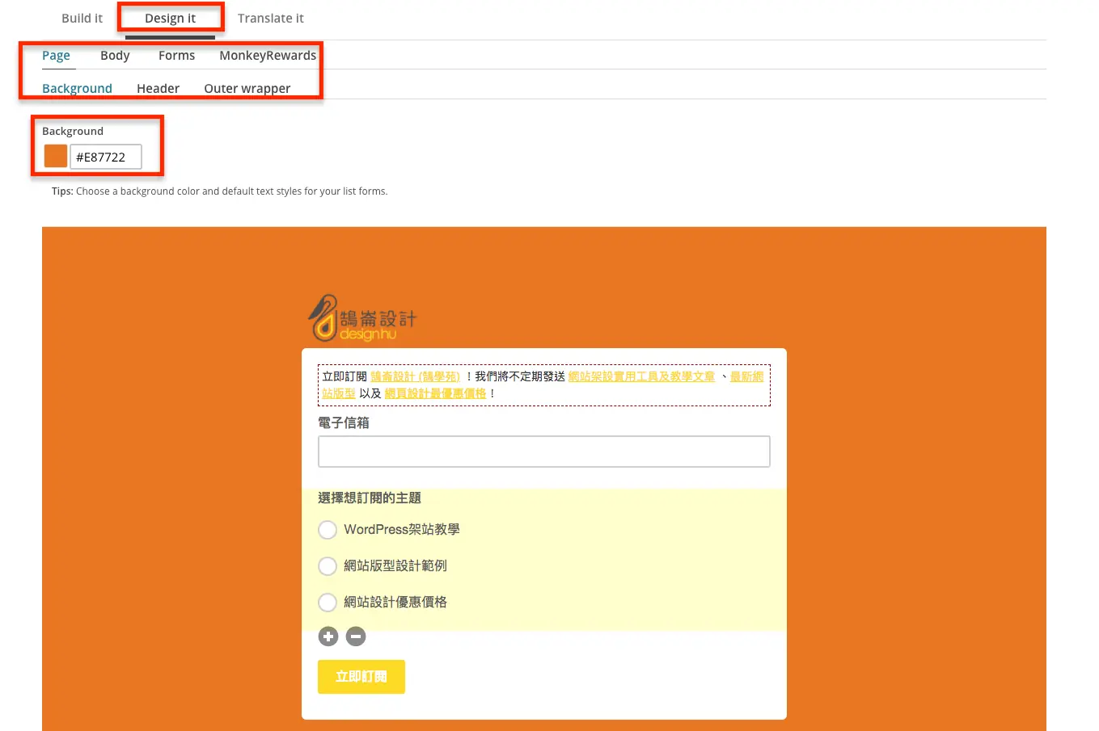This screenshot has height=731, width=1099.
Task: Open the Design it tab
Action: (170, 18)
